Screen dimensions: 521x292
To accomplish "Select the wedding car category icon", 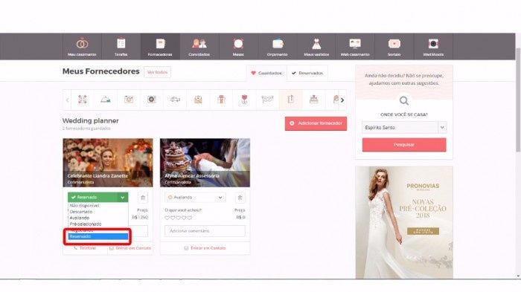I will [x=175, y=100].
